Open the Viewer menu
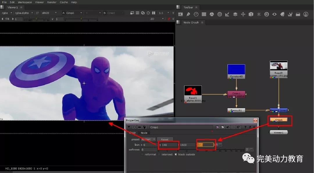The height and width of the screenshot is (173, 314). coord(40,2)
